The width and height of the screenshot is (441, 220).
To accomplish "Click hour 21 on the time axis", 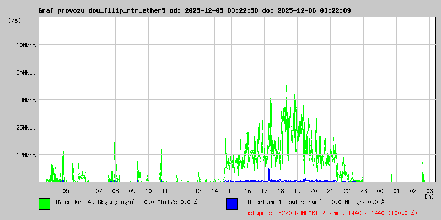I will (x=330, y=190).
